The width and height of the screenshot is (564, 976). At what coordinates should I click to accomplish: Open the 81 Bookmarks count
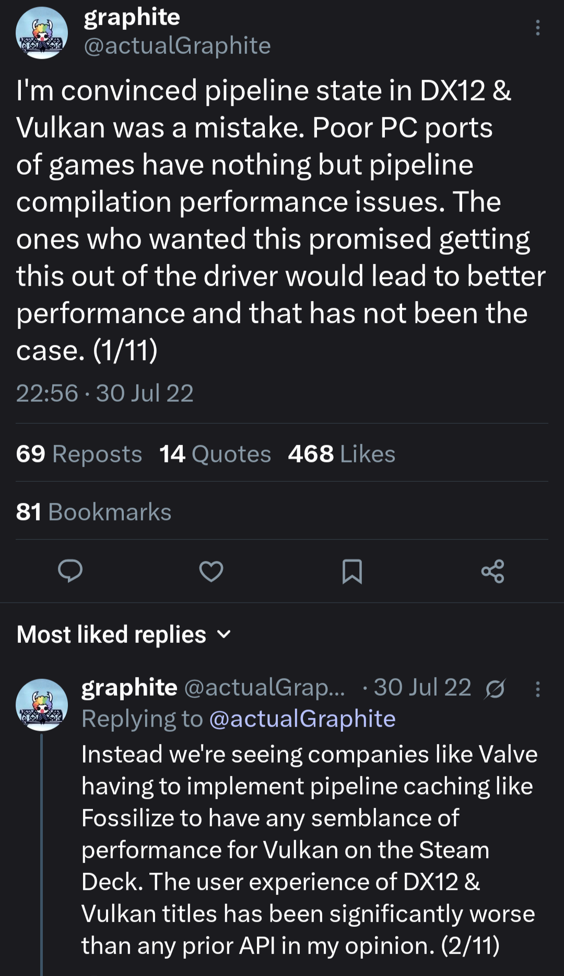93,512
